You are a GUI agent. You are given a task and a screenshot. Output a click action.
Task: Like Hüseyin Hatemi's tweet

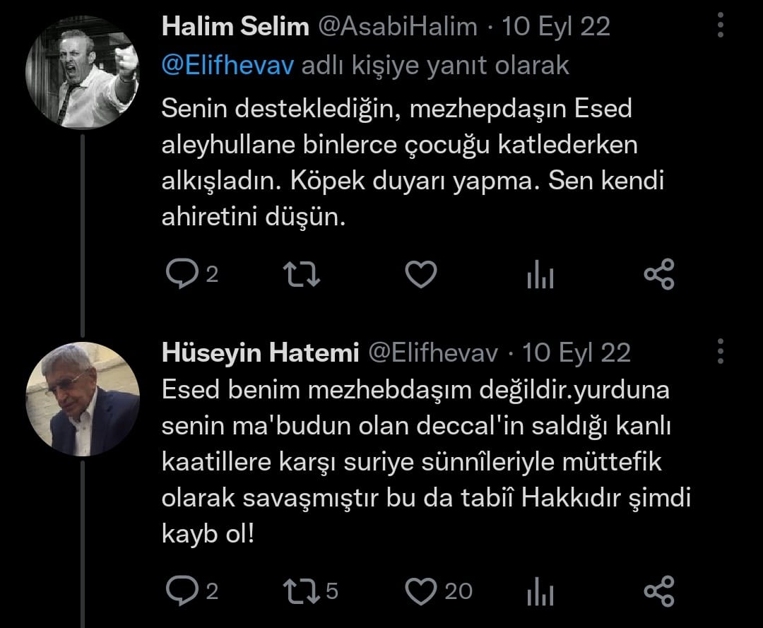pyautogui.click(x=422, y=591)
